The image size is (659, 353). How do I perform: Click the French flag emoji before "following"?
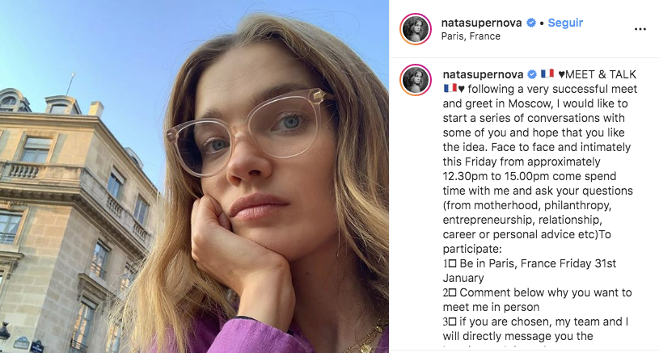point(450,88)
